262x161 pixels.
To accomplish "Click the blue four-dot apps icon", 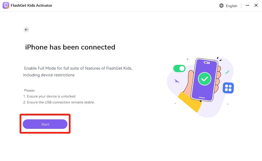I will pyautogui.click(x=228, y=88).
